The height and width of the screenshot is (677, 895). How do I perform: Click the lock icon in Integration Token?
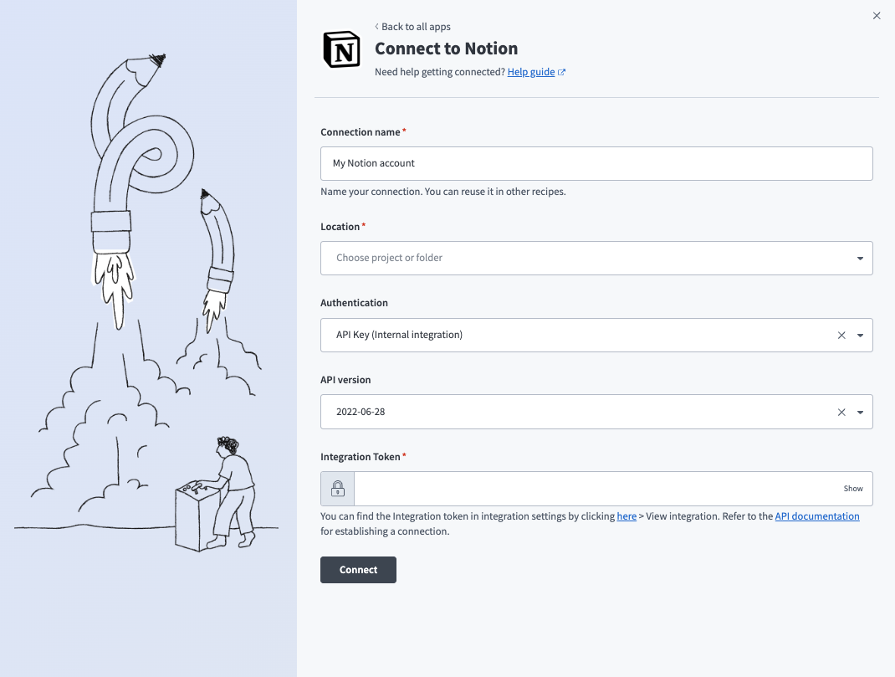338,489
